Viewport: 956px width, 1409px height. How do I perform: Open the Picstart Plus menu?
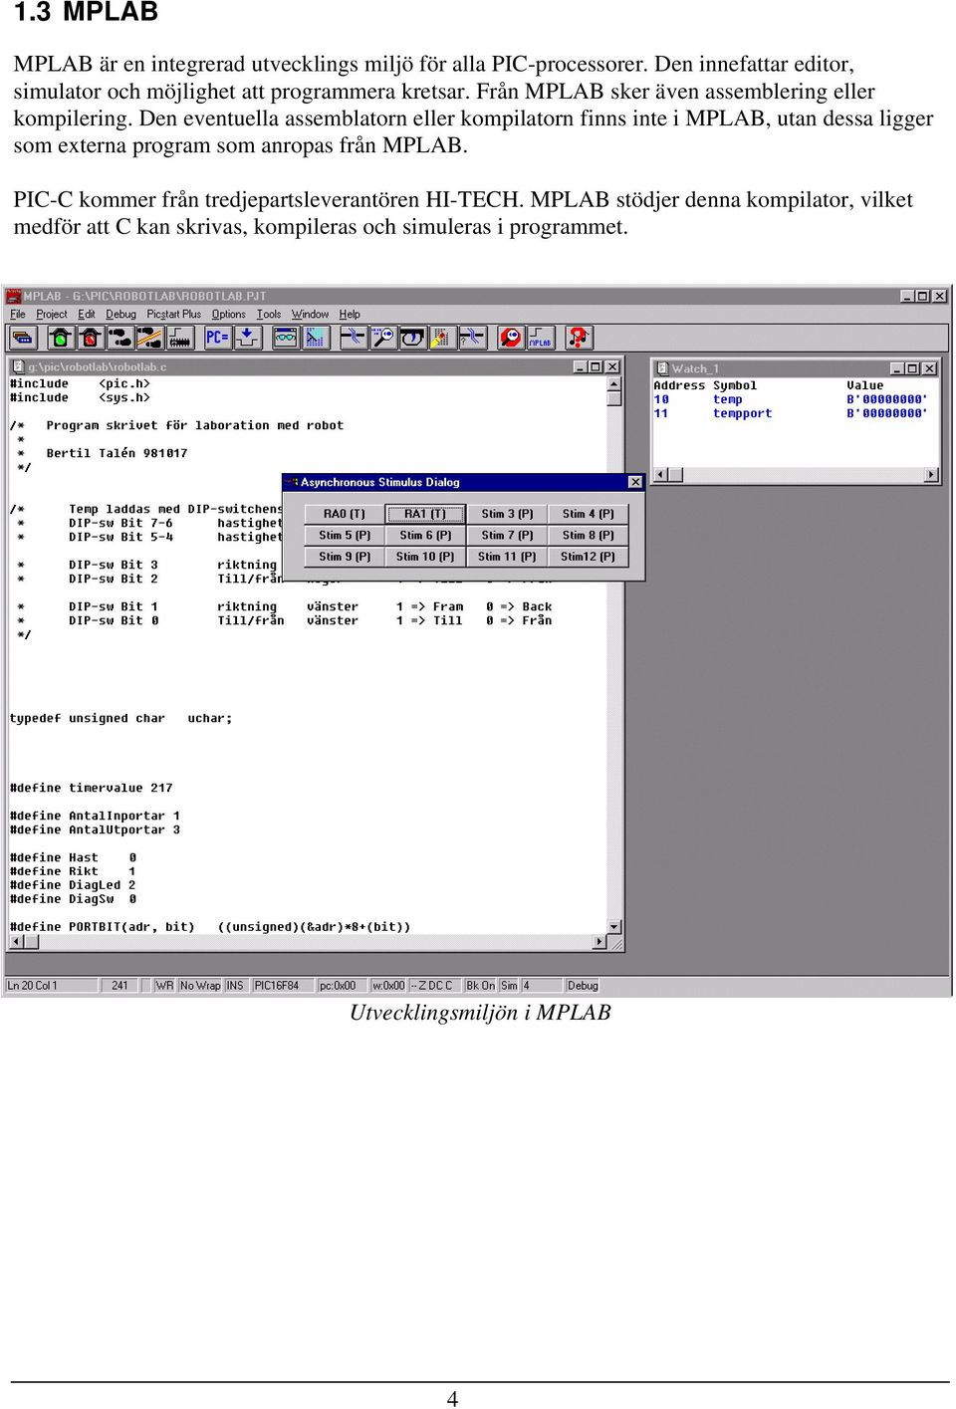174,315
